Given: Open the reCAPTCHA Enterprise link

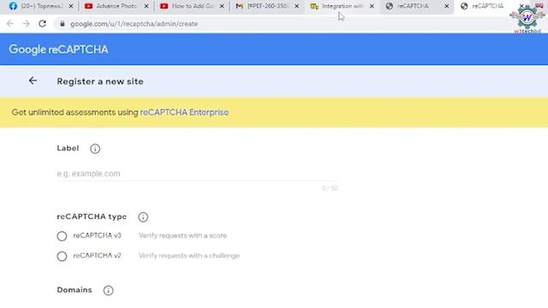Looking at the screenshot, I should (184, 112).
